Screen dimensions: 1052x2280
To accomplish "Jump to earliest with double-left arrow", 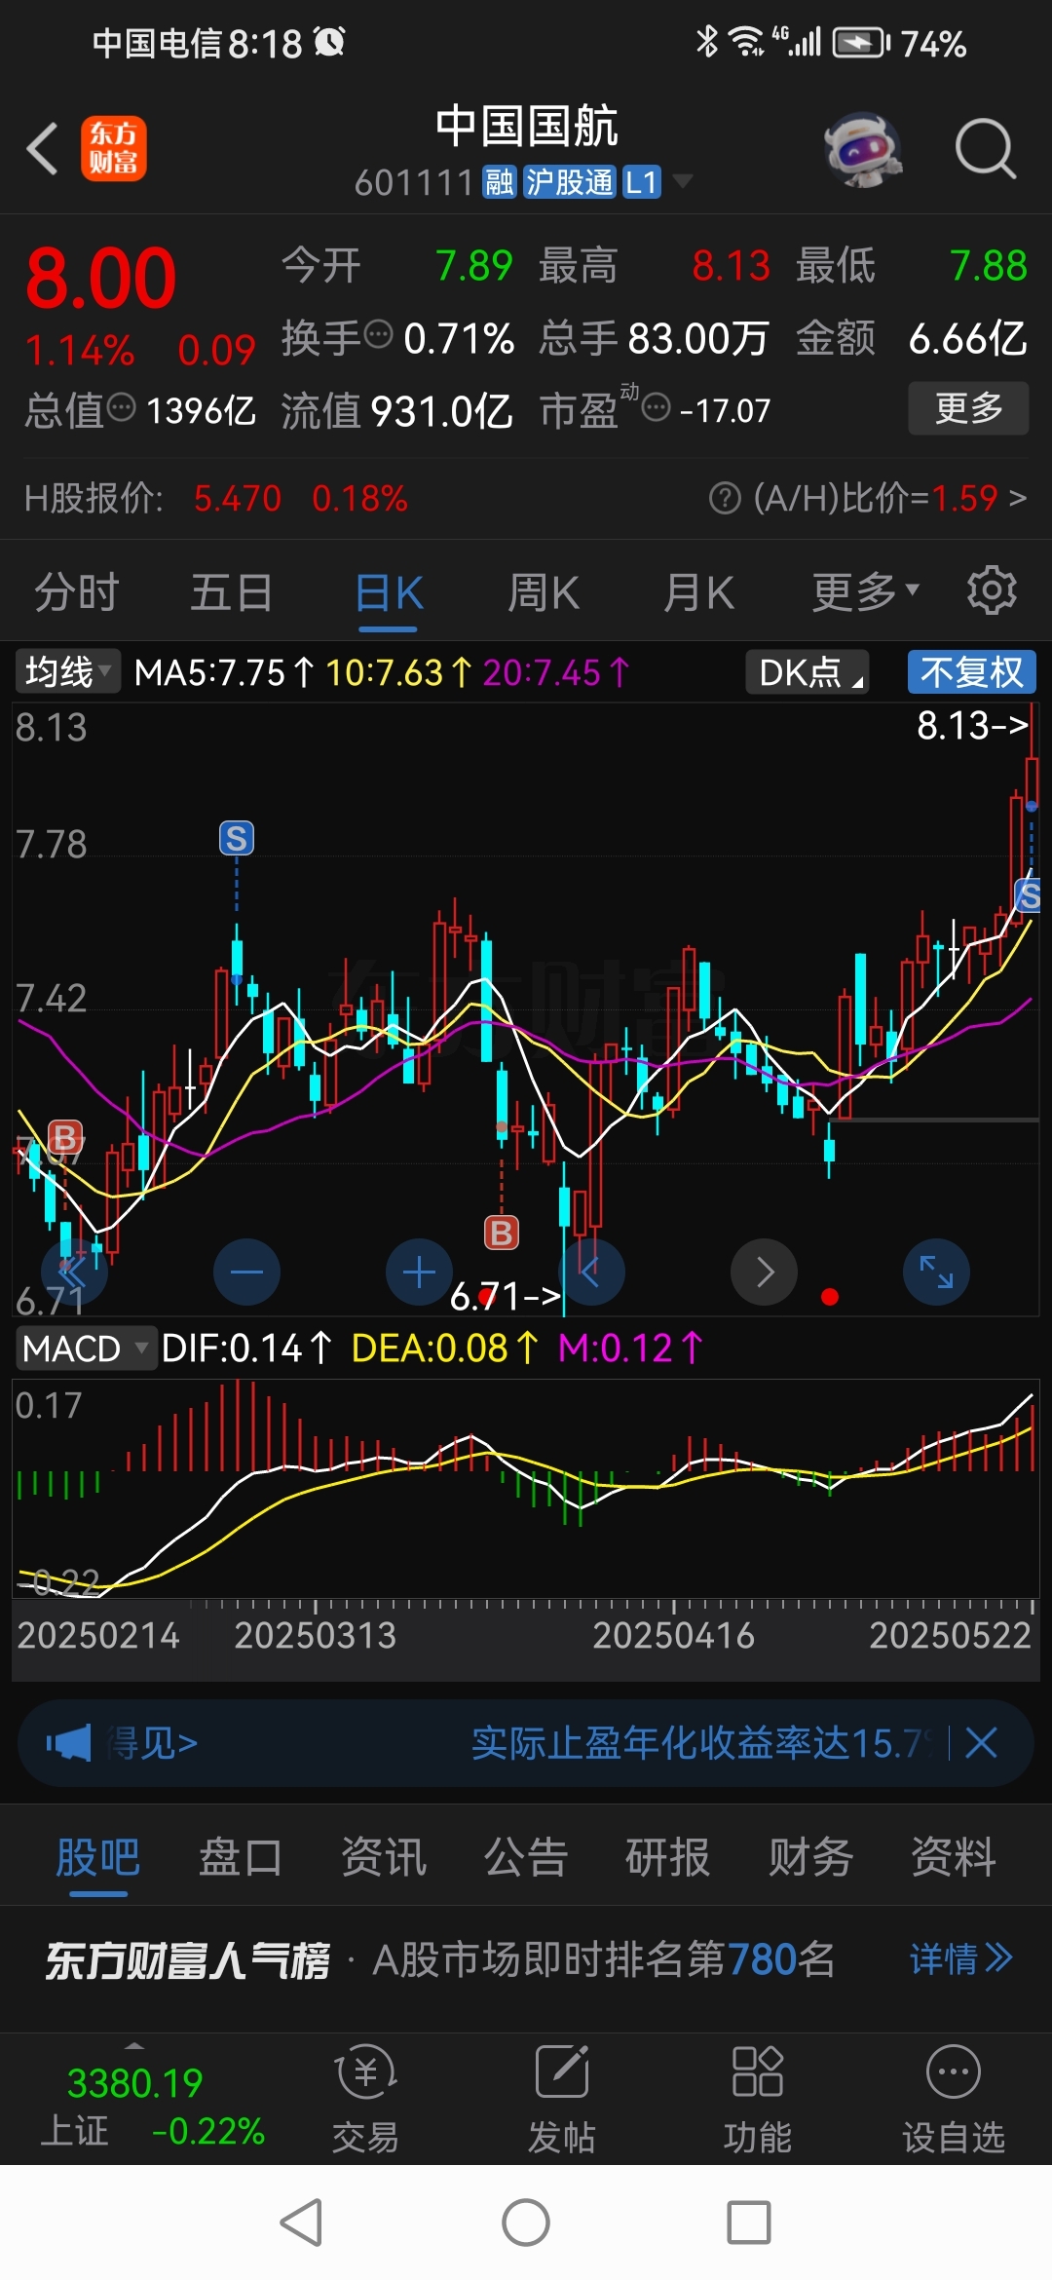I will coord(74,1272).
